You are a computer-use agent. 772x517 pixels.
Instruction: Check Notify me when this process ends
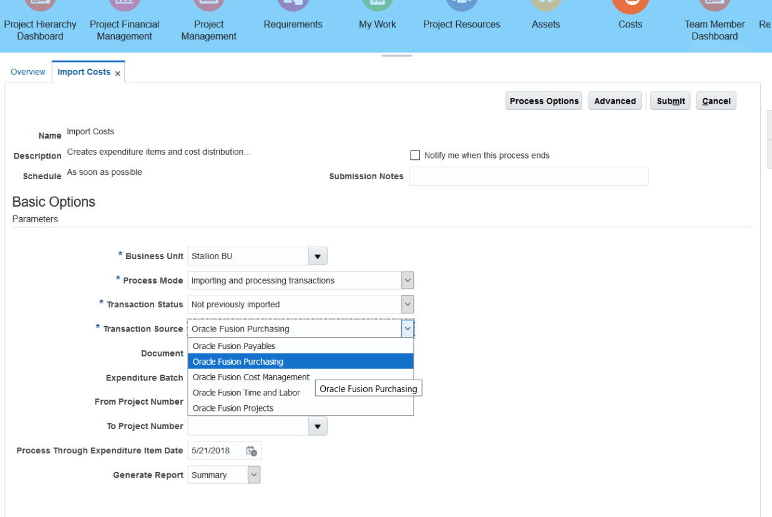click(415, 155)
